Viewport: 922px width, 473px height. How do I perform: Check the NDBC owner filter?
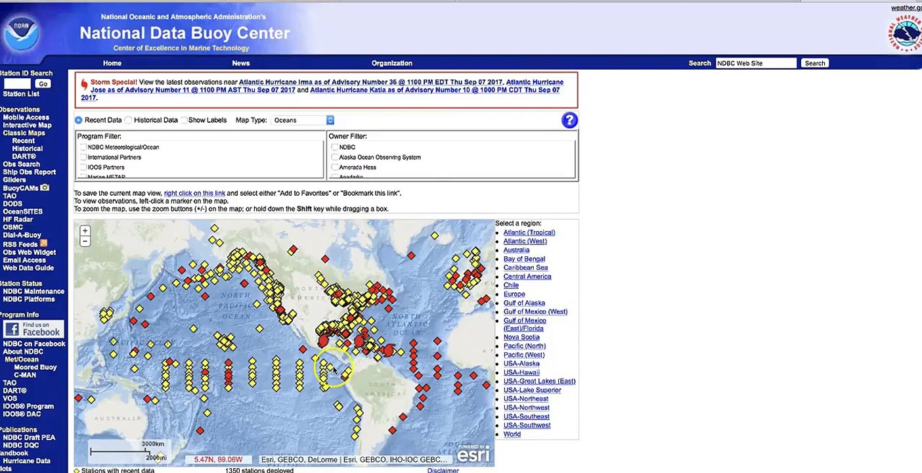pos(335,147)
